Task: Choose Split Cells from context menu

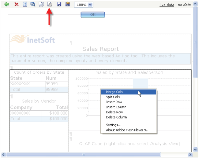Action: coord(129,97)
